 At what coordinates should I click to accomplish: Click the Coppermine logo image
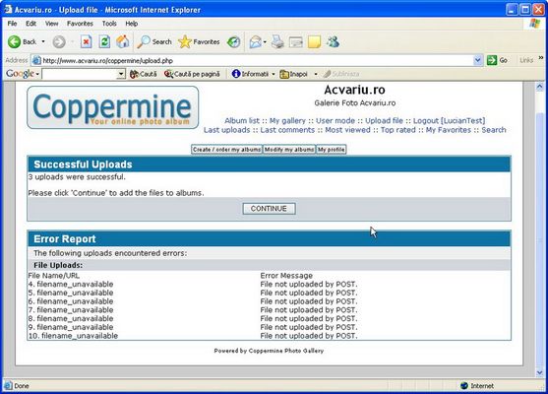(x=113, y=107)
